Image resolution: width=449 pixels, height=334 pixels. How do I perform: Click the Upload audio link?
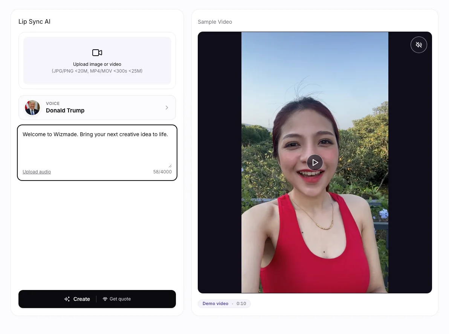pyautogui.click(x=37, y=172)
